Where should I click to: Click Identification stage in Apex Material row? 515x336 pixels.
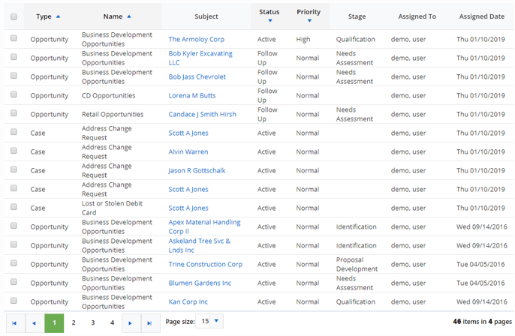click(356, 226)
